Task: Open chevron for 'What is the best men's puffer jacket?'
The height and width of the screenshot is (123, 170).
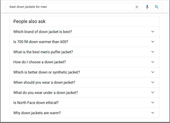Action: (153, 52)
